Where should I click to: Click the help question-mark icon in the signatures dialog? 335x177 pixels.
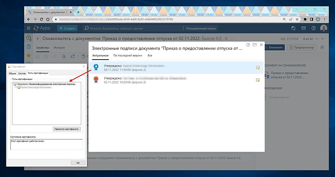pyautogui.click(x=248, y=45)
